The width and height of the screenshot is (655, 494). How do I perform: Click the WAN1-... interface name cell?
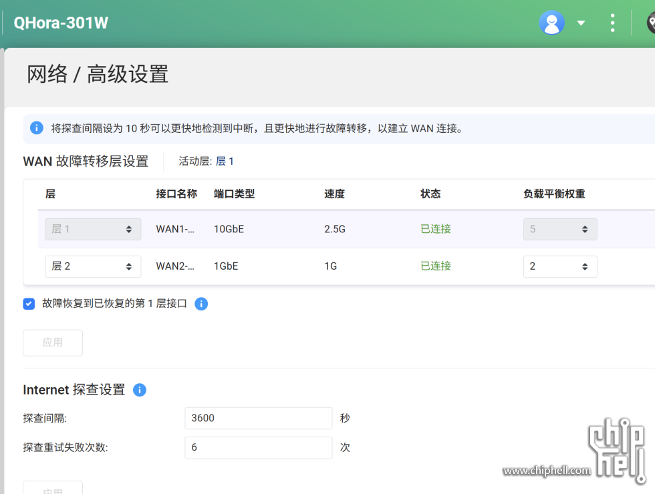[175, 229]
